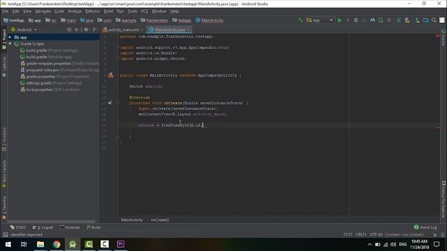Toggle the 1: Project side panel
The height and width of the screenshot is (251, 447).
coord(4,39)
